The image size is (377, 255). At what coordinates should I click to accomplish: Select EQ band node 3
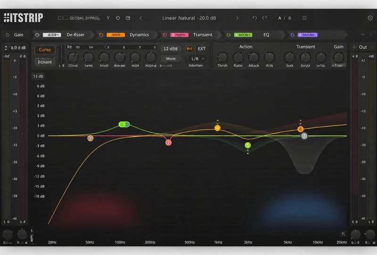(x=168, y=143)
